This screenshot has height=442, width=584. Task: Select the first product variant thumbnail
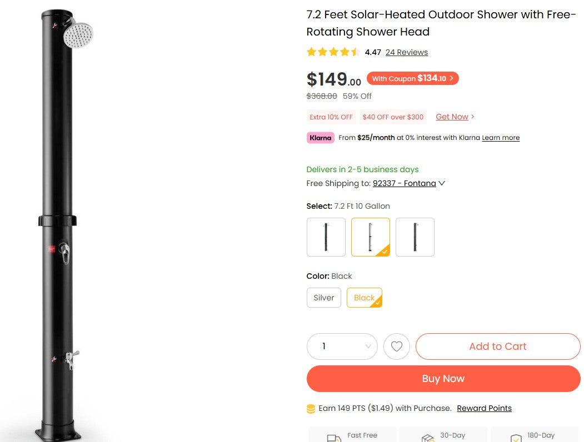click(x=326, y=237)
